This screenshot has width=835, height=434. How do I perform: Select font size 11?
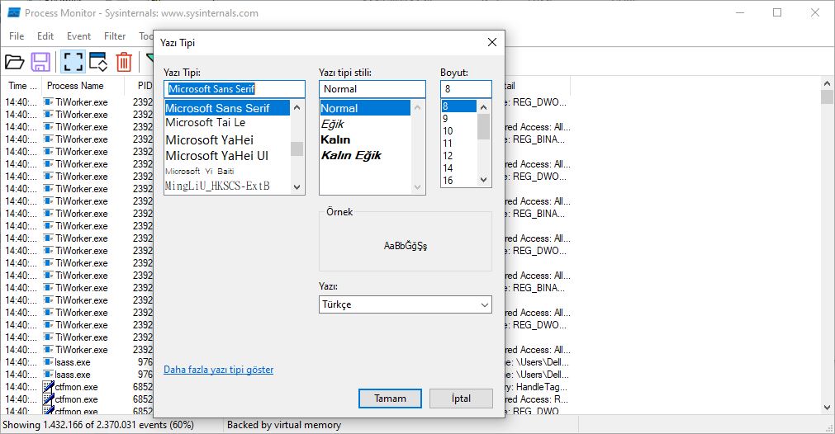(459, 143)
